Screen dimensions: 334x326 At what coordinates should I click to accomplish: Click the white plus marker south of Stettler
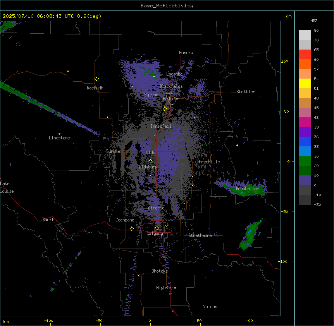[237, 145]
